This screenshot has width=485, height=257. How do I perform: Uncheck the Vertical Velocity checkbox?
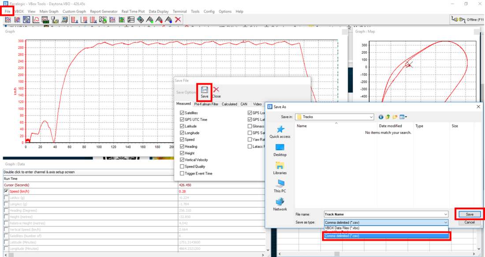182,160
